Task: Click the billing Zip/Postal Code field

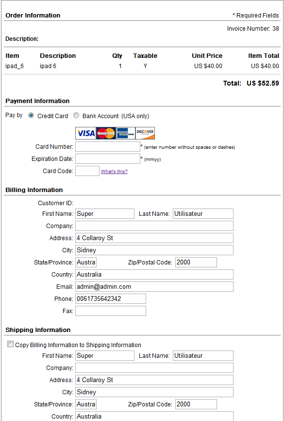Action: (196, 263)
